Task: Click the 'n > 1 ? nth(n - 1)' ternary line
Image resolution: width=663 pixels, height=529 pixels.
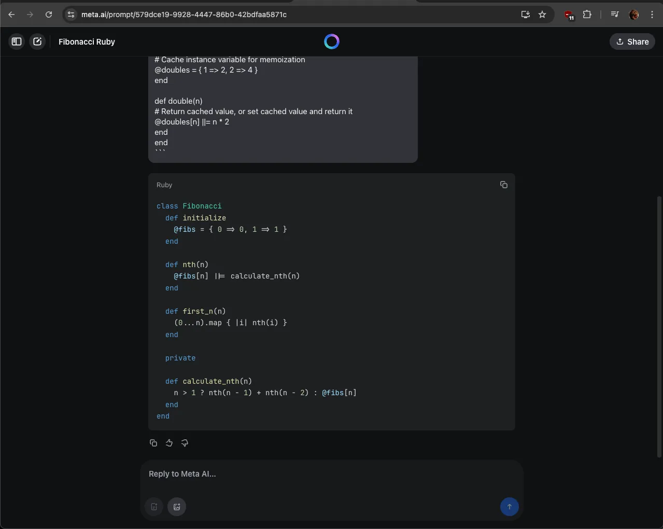Action: (x=265, y=393)
